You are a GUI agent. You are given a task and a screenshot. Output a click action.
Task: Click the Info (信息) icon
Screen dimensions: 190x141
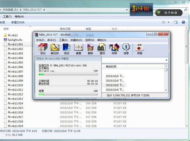point(126,48)
